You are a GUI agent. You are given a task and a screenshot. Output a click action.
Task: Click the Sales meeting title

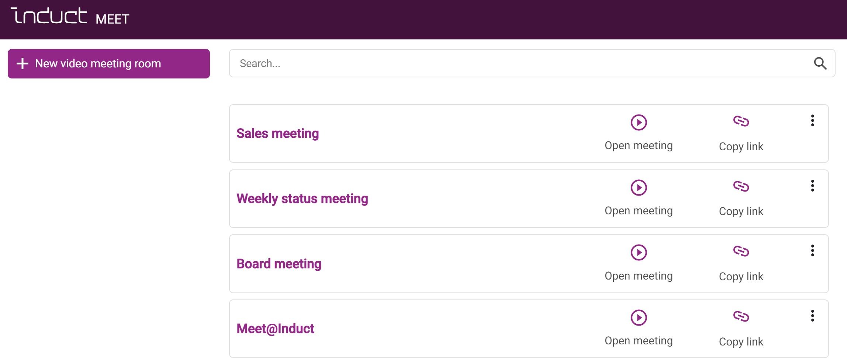click(x=277, y=133)
